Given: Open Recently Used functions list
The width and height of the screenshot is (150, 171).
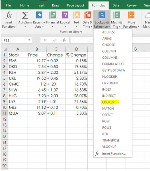Looking at the screenshot, I should [x=39, y=15].
